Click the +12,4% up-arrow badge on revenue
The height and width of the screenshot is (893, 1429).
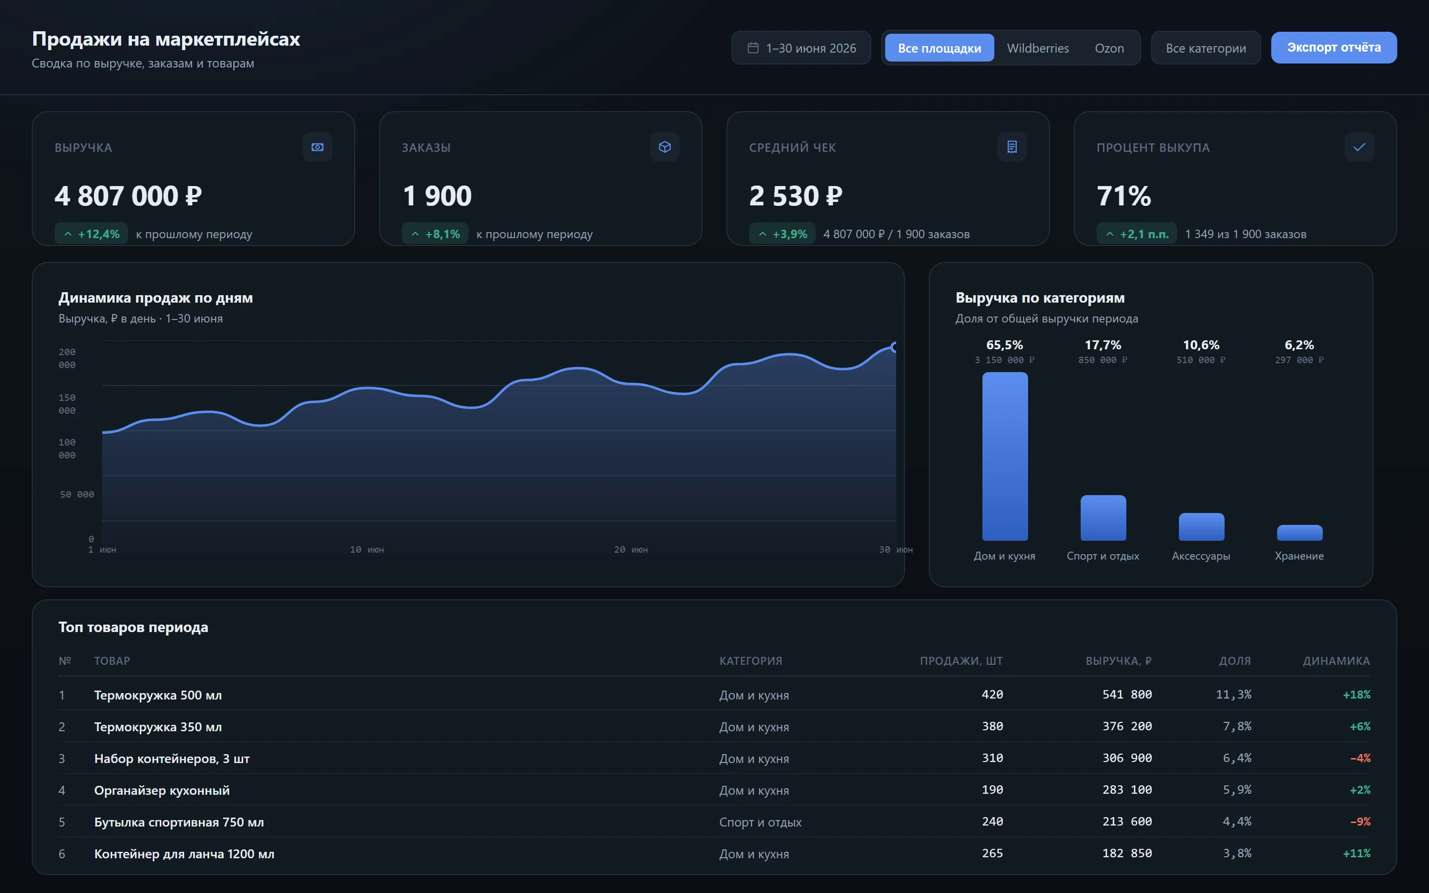click(x=91, y=234)
